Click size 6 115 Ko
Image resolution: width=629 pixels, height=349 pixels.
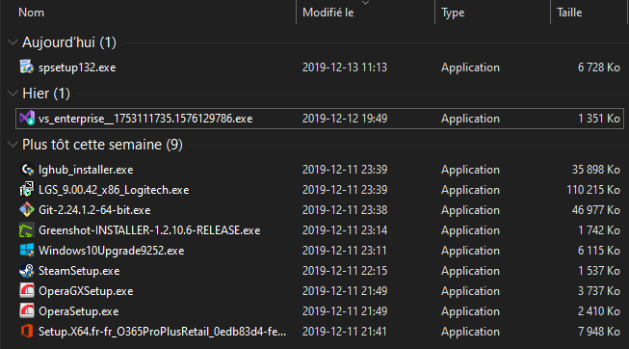click(x=598, y=251)
